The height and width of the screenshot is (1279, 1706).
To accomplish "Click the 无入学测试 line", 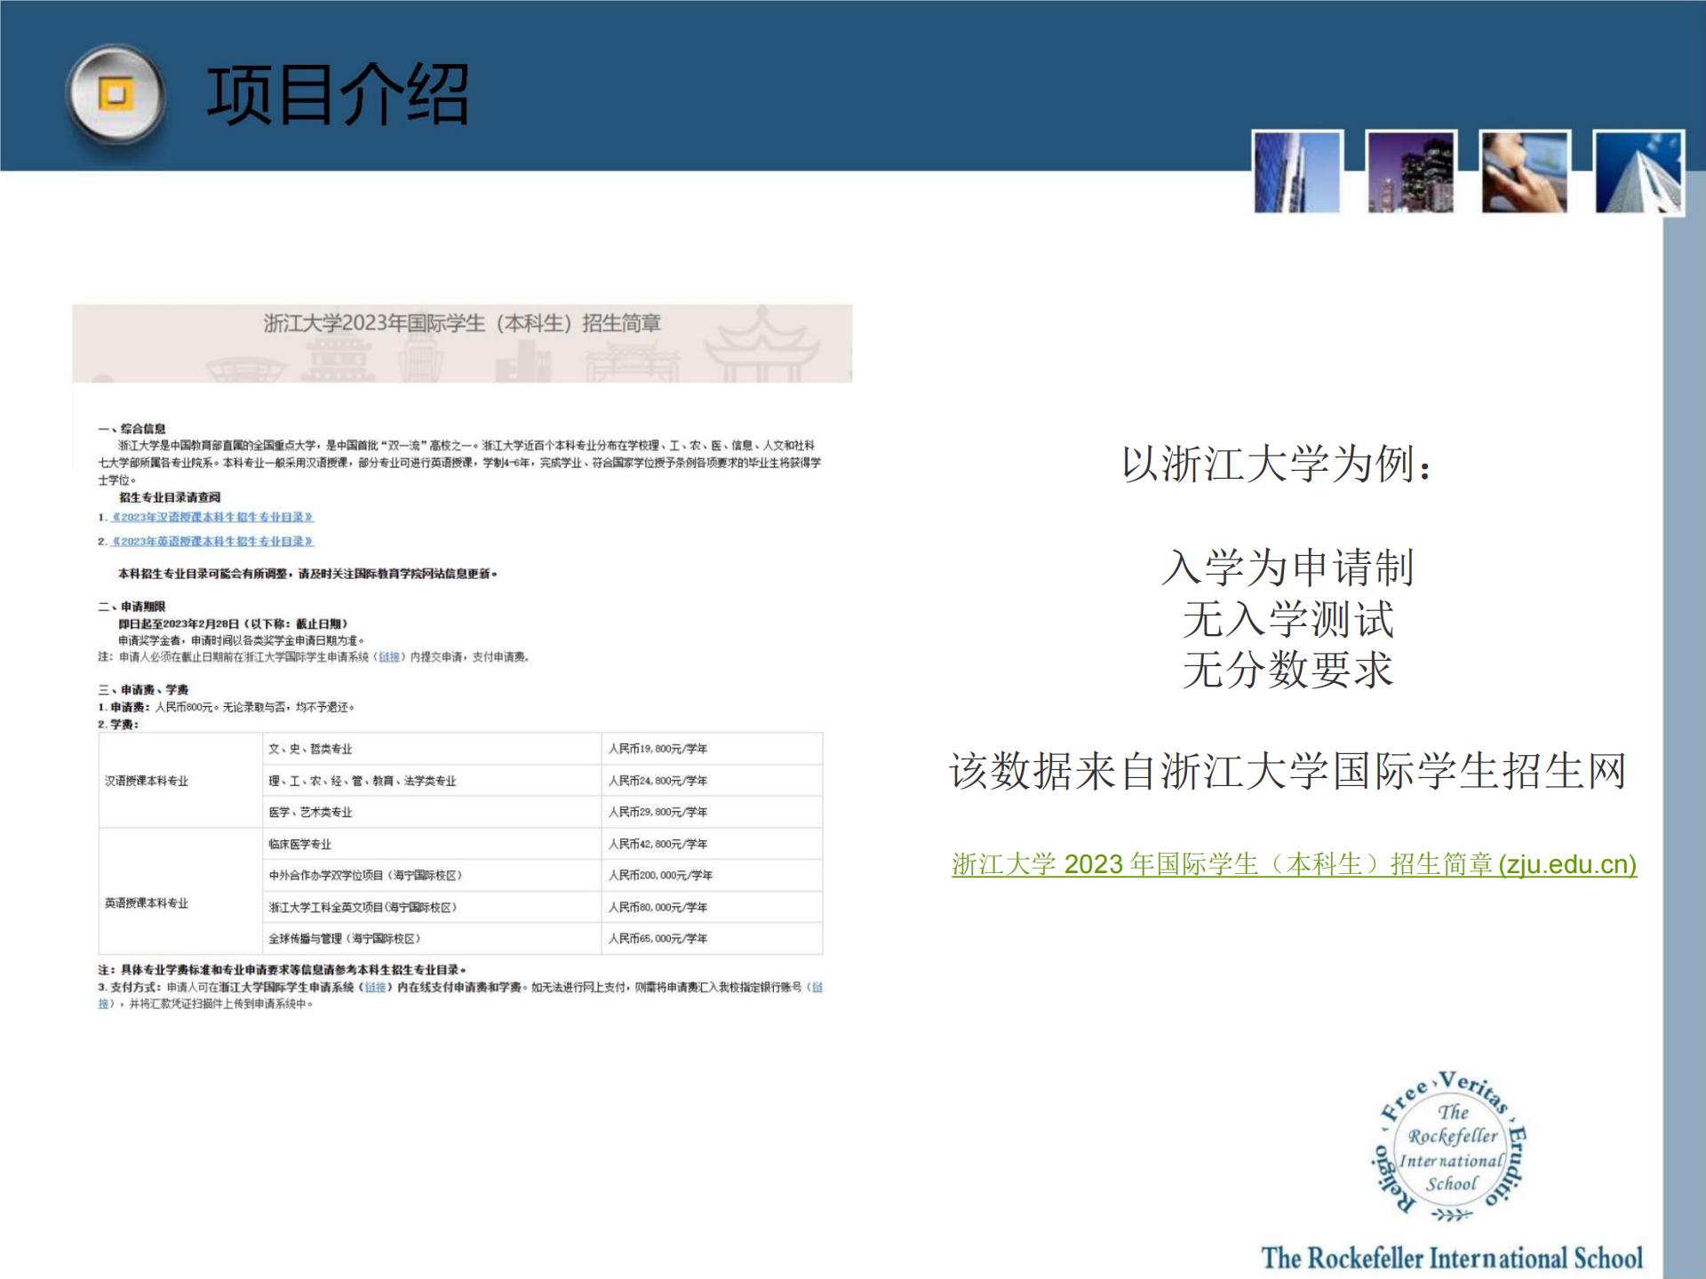I will point(1287,619).
